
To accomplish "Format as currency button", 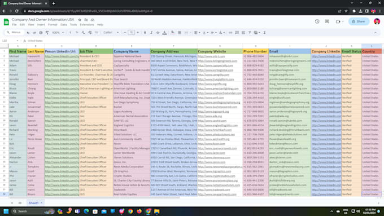I will [70, 33].
